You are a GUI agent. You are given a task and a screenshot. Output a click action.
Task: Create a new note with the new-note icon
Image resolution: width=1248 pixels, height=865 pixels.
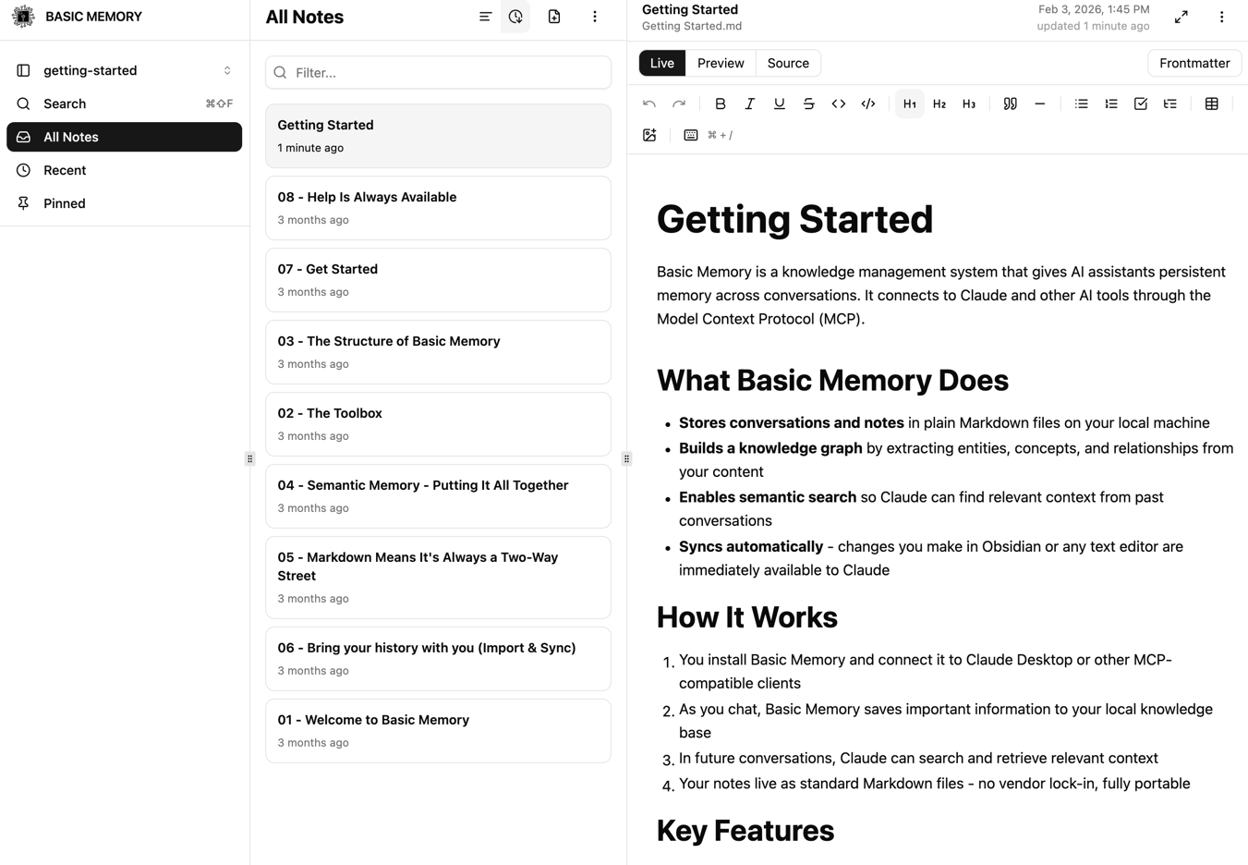[554, 17]
